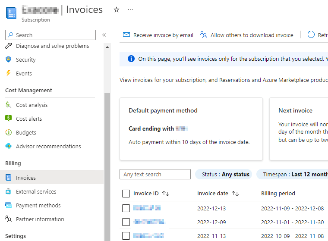Click billing period 2022-10-09 - 2022-11-08
The image size is (328, 241).
[293, 236]
